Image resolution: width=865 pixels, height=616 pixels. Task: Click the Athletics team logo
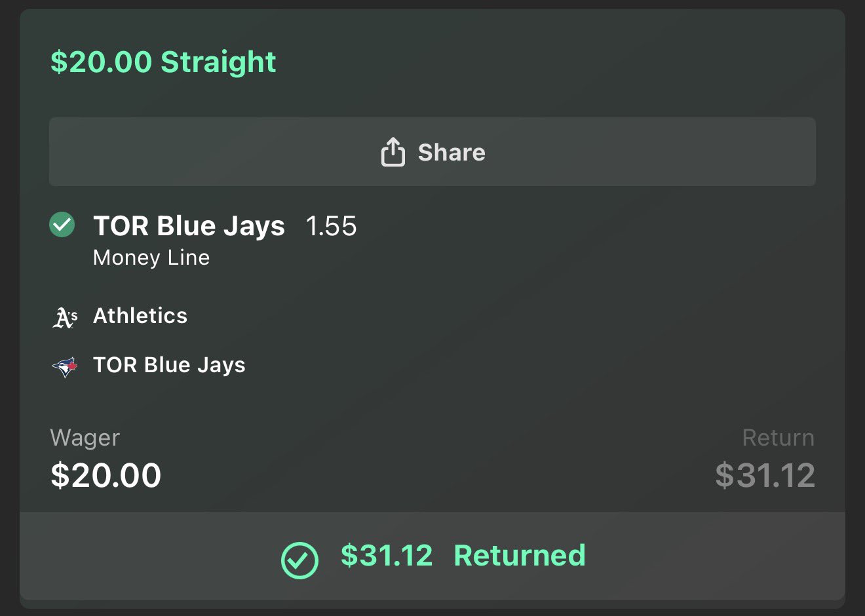point(64,317)
